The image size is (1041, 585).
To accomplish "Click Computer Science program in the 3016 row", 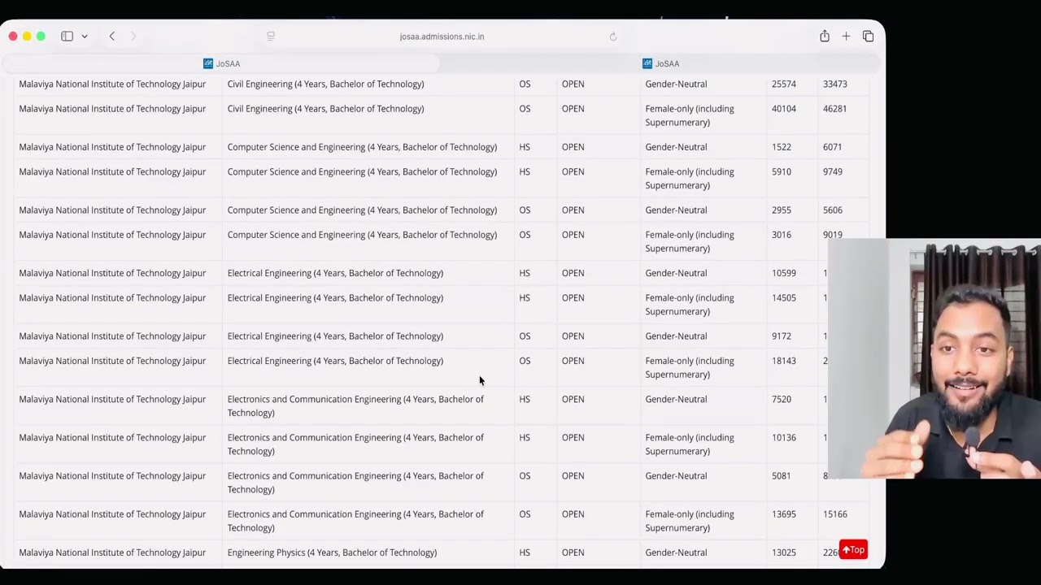I will tap(362, 235).
